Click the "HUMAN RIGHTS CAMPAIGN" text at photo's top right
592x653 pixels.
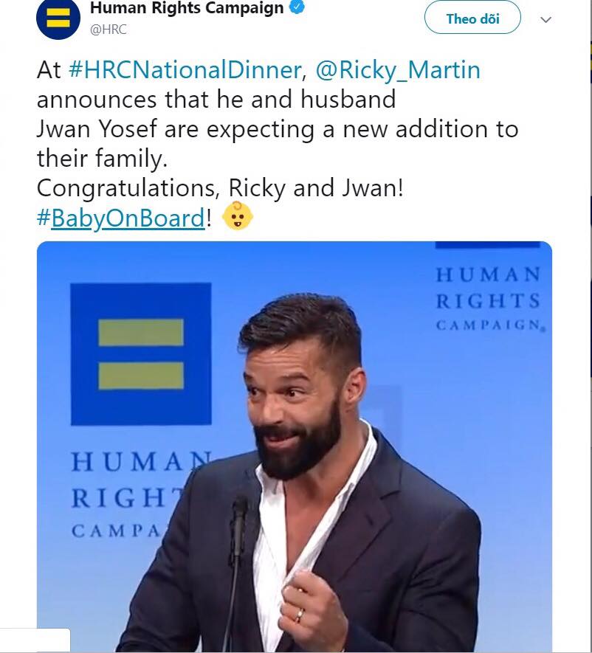point(488,300)
